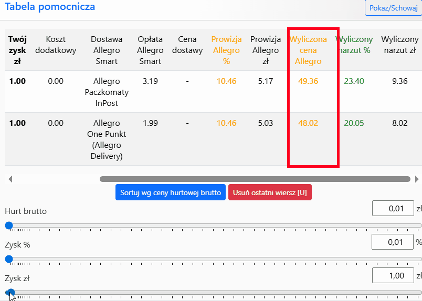Click the Pokaż/Schowaj button

pyautogui.click(x=394, y=9)
